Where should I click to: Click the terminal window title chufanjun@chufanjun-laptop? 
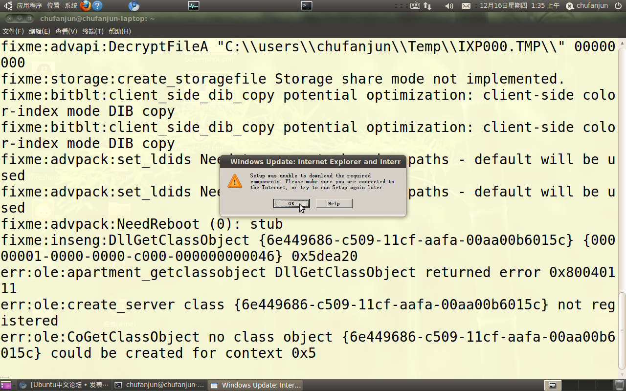[97, 19]
